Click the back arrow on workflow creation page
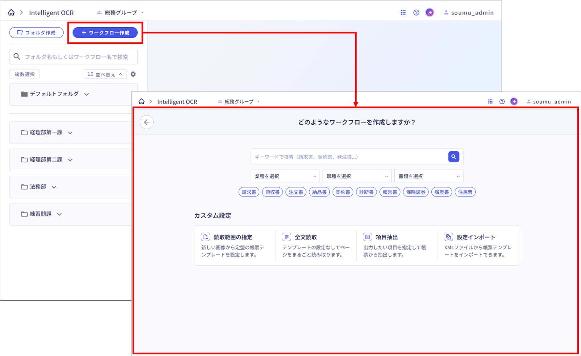Screen dimensions: 581x356 coord(147,122)
